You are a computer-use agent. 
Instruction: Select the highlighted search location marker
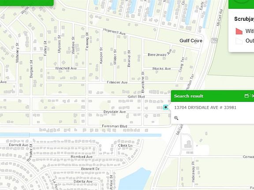(x=165, y=107)
